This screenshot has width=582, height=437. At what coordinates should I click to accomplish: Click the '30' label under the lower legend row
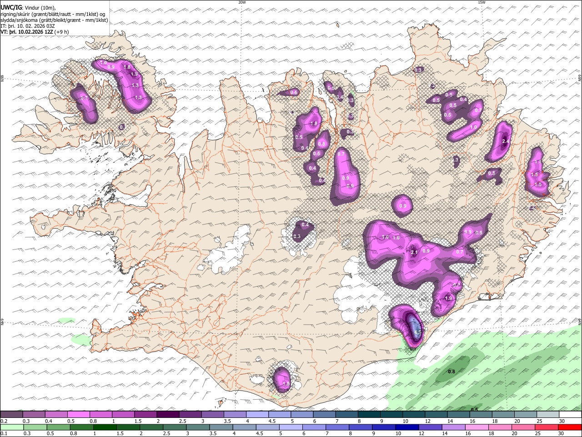562,433
